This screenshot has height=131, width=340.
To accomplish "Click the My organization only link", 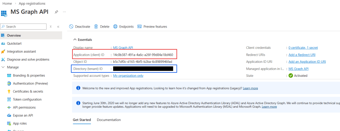I will pos(128,76).
